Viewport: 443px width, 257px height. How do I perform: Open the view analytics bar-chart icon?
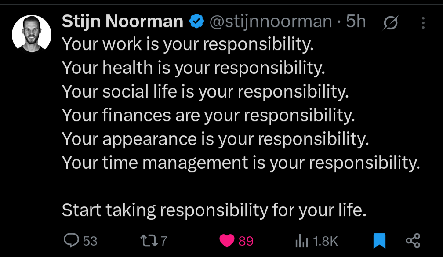point(301,241)
